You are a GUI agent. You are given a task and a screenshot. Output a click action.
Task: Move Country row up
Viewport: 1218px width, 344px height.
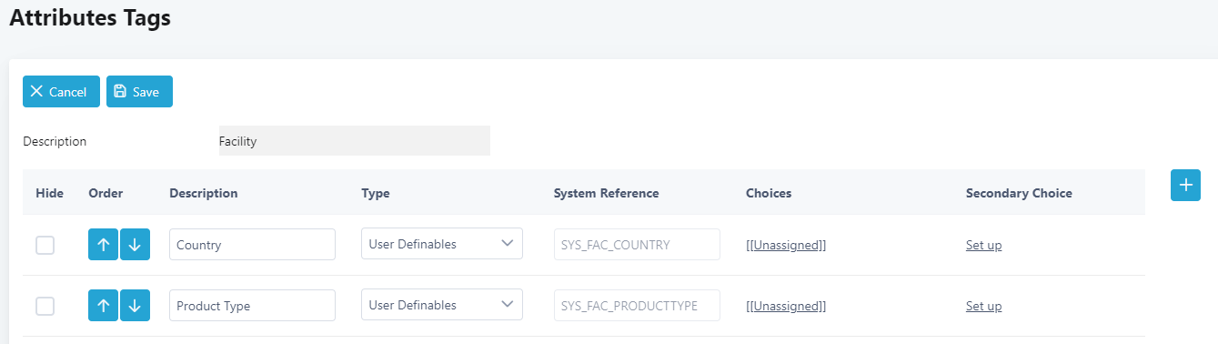(103, 245)
